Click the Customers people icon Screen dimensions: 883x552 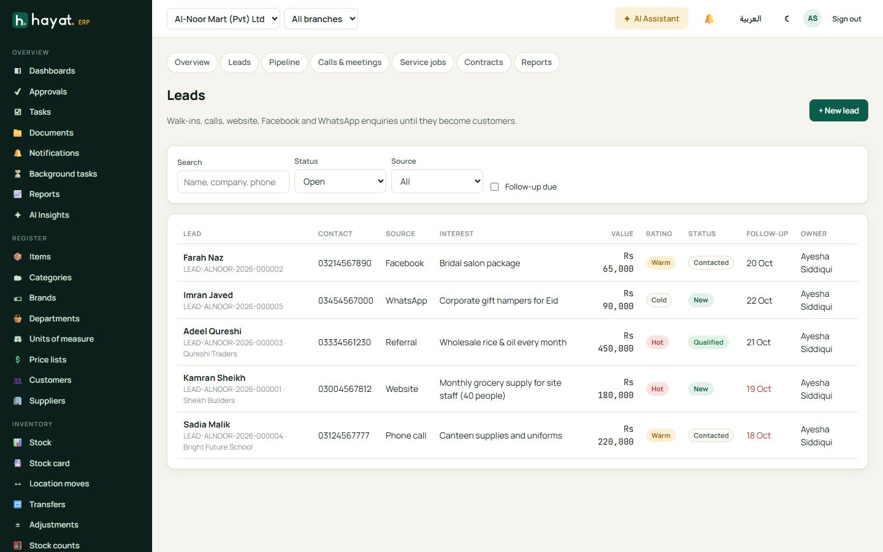(x=18, y=380)
